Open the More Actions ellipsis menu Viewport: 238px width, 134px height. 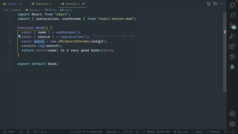point(221,4)
